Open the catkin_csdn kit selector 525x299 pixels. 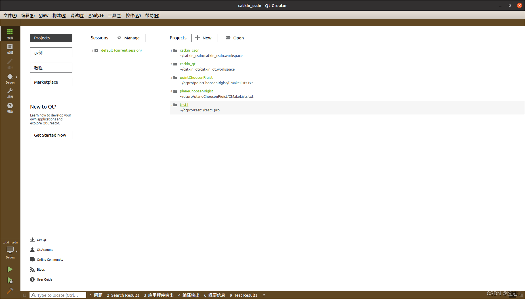10,250
